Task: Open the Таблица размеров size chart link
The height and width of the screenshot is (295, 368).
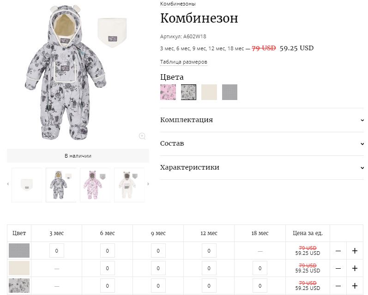Action: [183, 62]
